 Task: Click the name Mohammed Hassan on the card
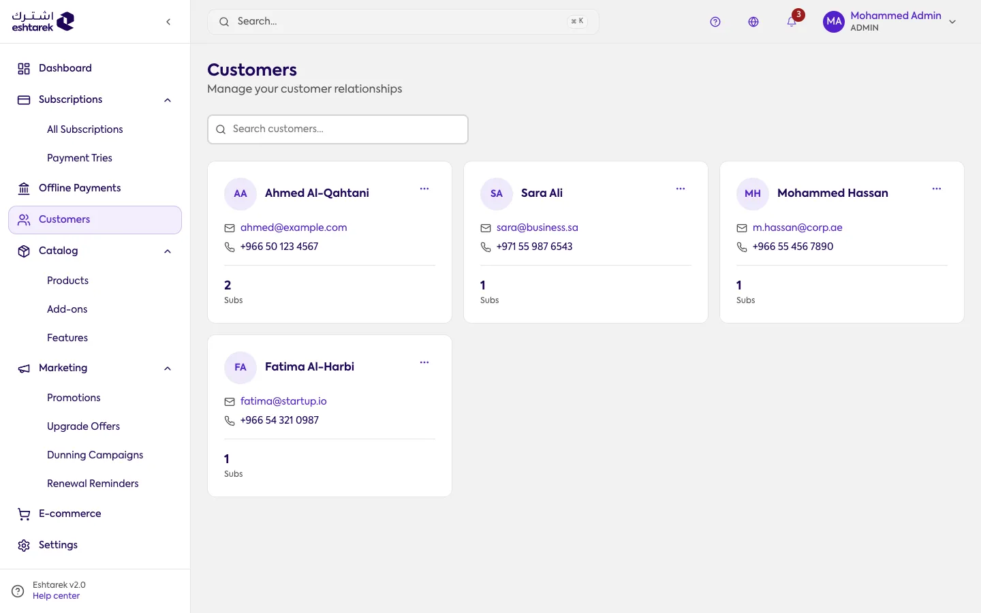pyautogui.click(x=832, y=193)
